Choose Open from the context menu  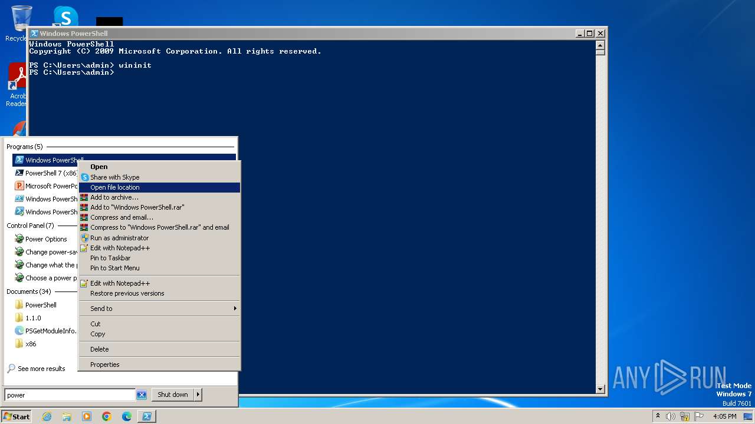point(159,167)
